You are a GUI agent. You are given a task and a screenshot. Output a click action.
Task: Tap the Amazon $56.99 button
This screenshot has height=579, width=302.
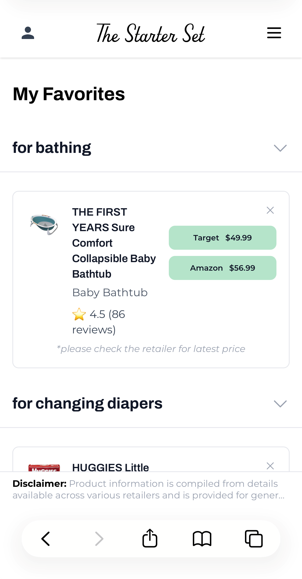pos(222,268)
